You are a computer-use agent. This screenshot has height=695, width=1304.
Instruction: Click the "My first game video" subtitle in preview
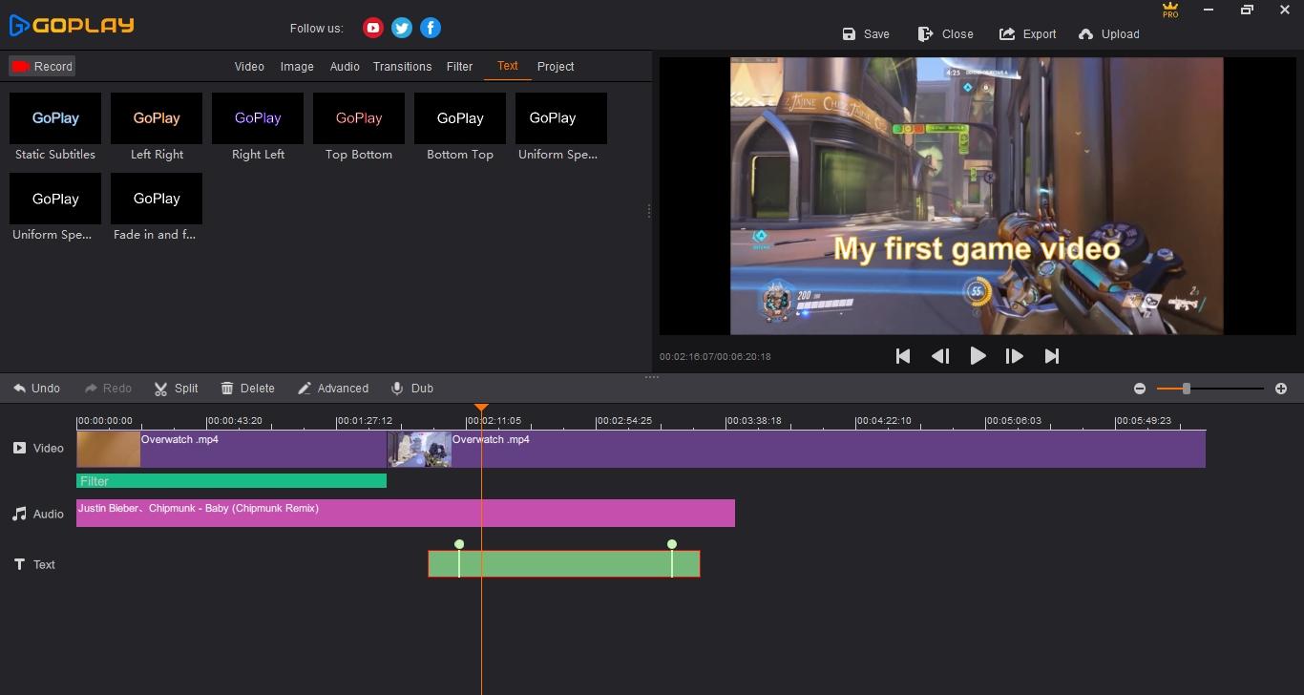coord(977,248)
